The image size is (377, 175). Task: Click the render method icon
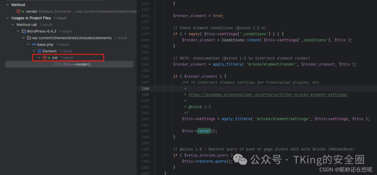click(x=19, y=11)
